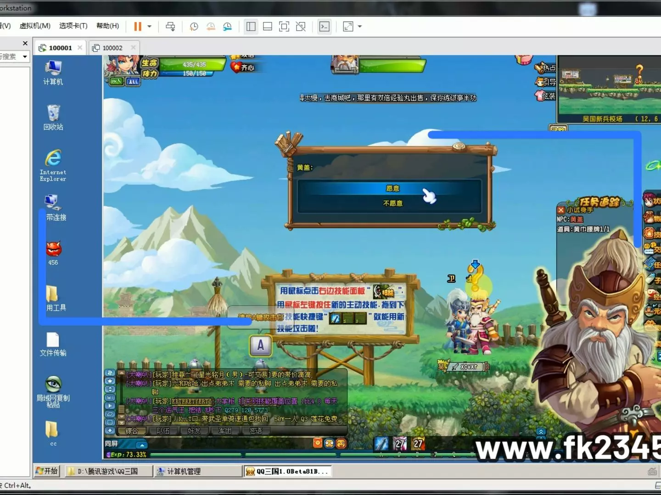
Task: Select the red devil 456 desktop icon
Action: [53, 253]
